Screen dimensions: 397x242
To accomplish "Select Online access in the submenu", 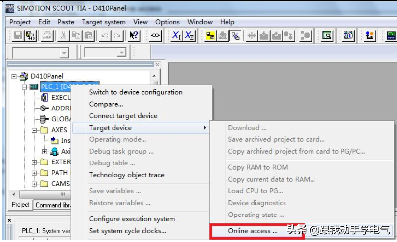I will pos(253,230).
